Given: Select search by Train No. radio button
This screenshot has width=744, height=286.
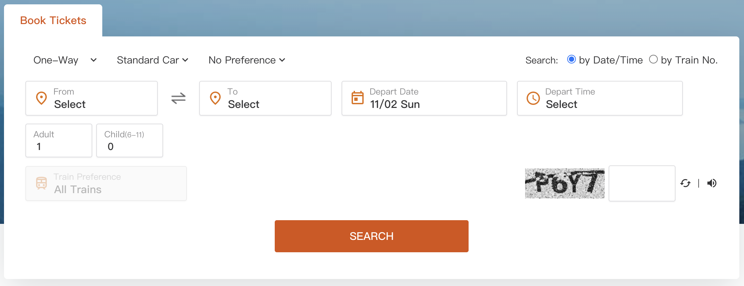Looking at the screenshot, I should tap(653, 59).
